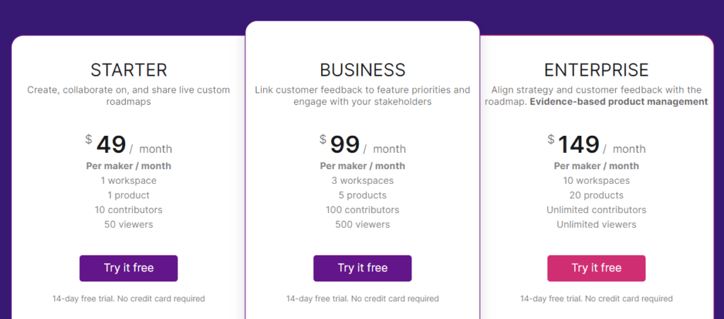This screenshot has height=319, width=724.
Task: Select the STARTER plan heading
Action: coord(129,70)
